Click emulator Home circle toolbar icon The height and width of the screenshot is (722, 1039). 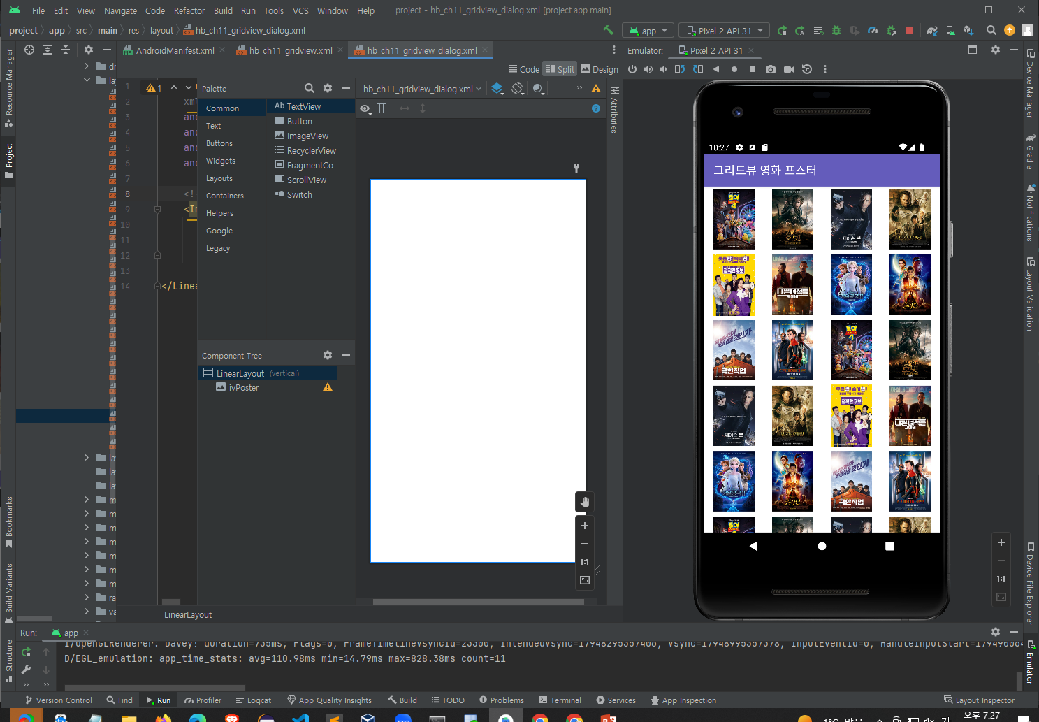click(x=734, y=69)
